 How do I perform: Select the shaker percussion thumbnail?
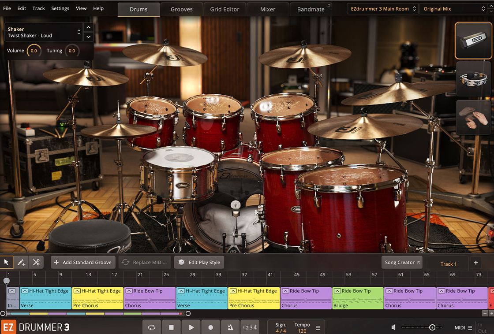pos(473,41)
